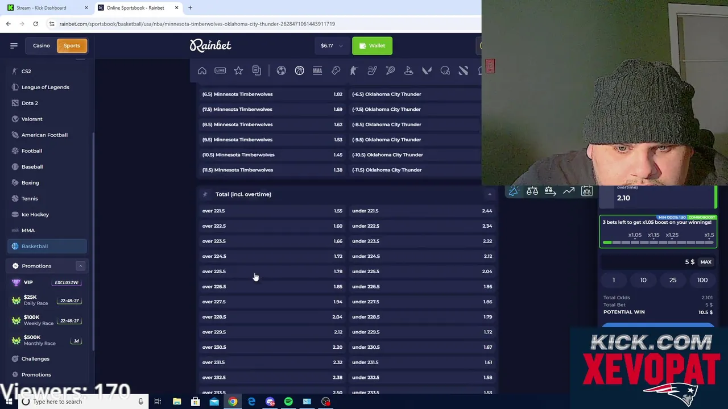This screenshot has height=409, width=728.
Task: Open the bet history slips icon
Action: 257,70
